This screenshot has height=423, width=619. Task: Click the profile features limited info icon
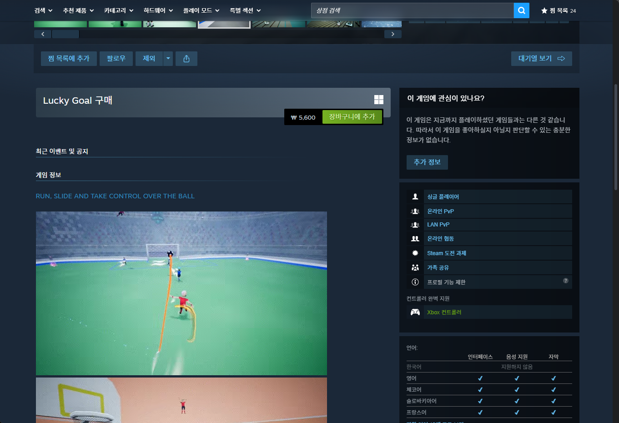click(415, 282)
